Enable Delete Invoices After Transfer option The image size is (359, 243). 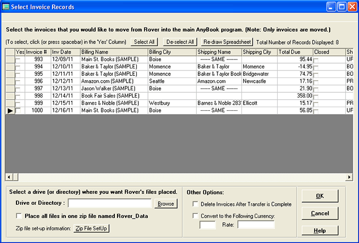[195, 204]
